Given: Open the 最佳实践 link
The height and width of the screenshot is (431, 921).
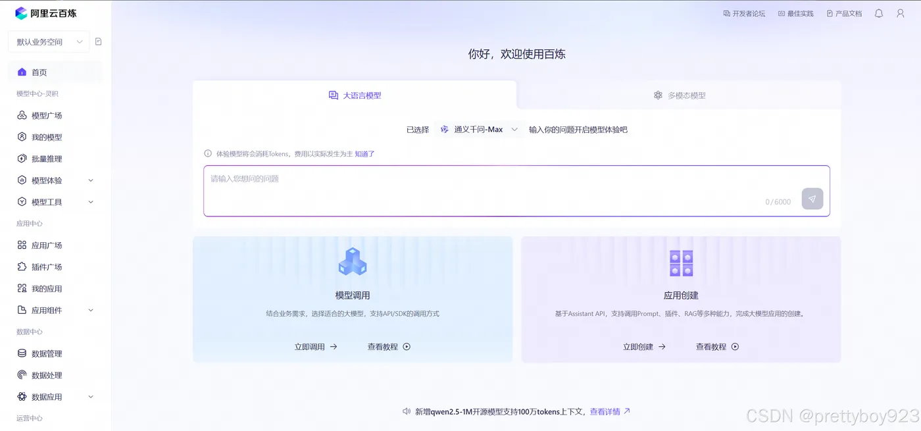Looking at the screenshot, I should click(x=796, y=14).
